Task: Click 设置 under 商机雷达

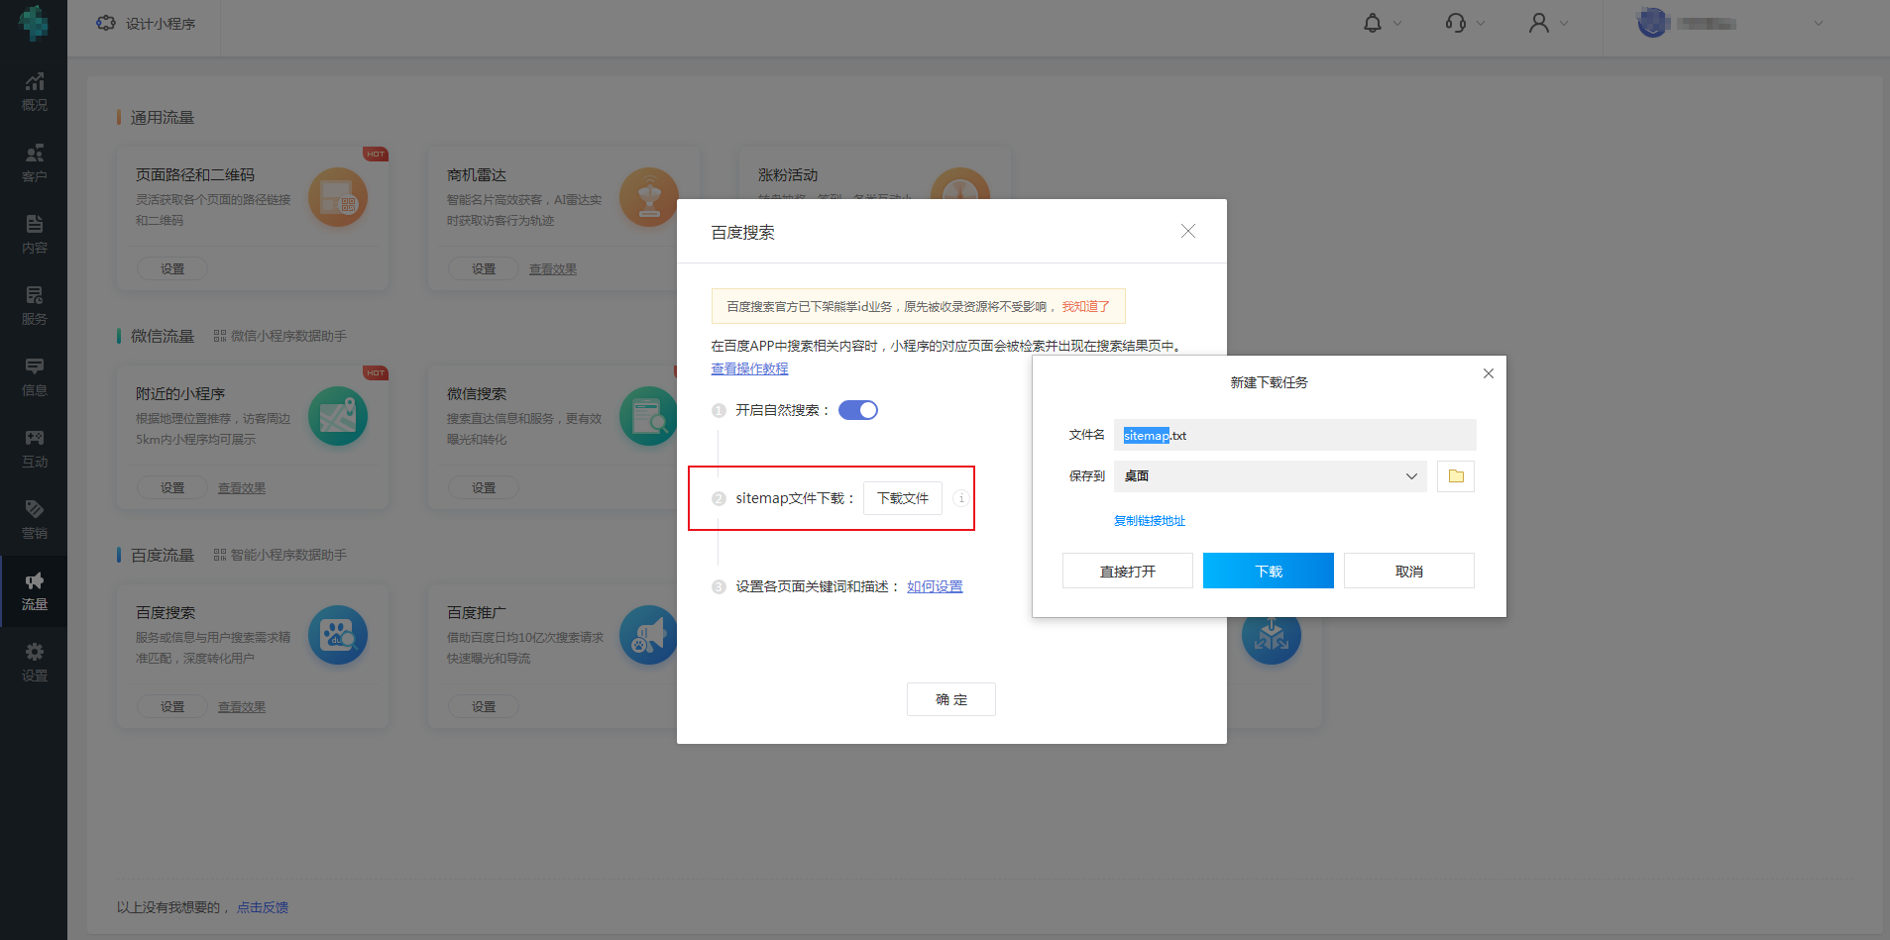Action: [484, 268]
